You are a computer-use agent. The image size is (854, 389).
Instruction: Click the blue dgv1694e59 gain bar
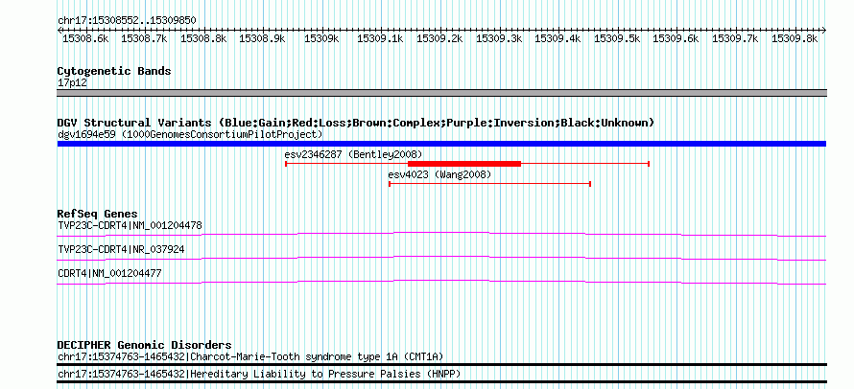point(441,144)
